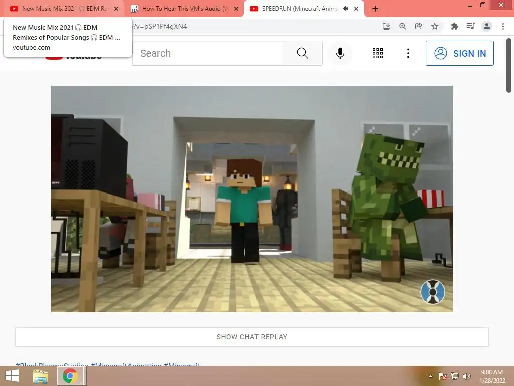
Task: Click the address bar URL text
Action: (x=160, y=26)
